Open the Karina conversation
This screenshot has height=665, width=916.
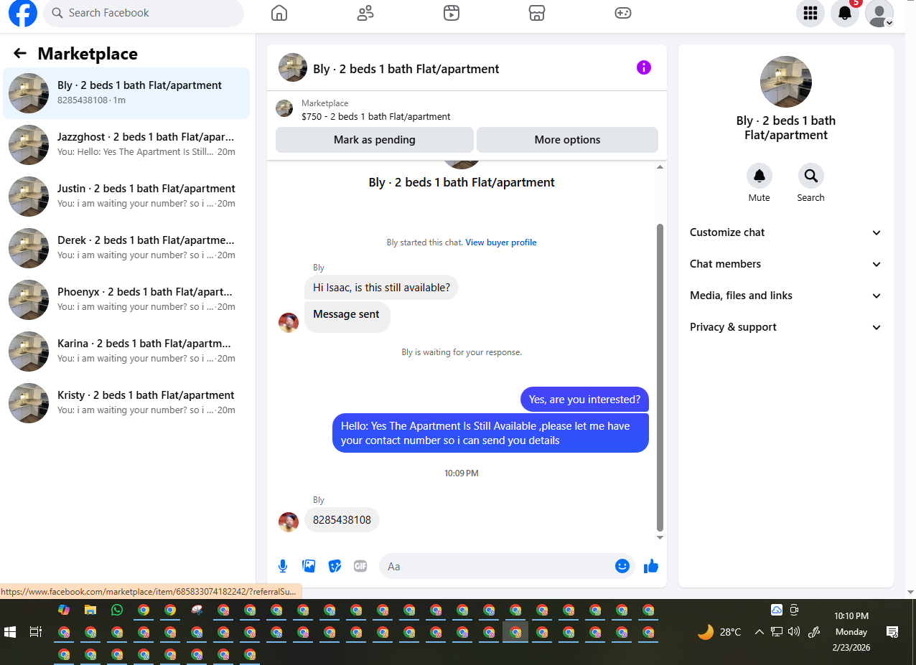click(126, 352)
